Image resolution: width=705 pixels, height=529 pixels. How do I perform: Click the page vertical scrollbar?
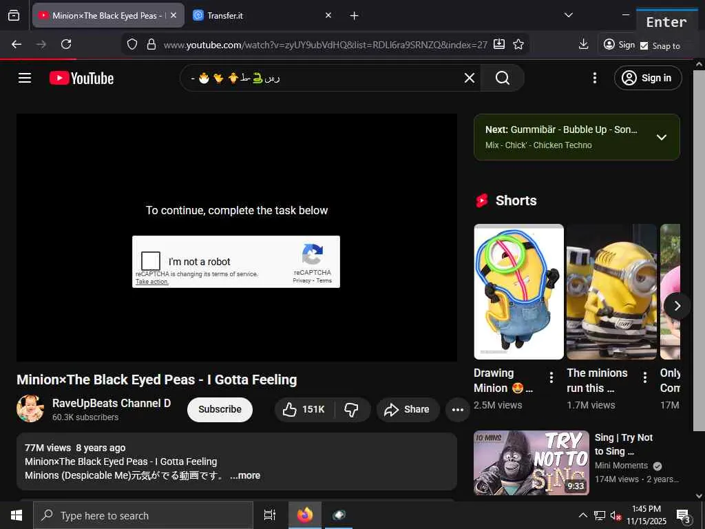pyautogui.click(x=699, y=250)
